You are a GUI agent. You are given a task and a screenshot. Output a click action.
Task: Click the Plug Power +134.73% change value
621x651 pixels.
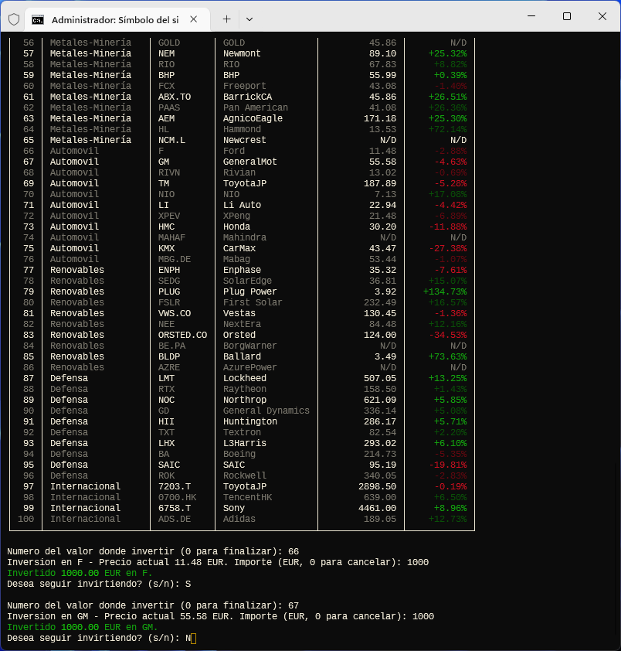click(x=444, y=291)
